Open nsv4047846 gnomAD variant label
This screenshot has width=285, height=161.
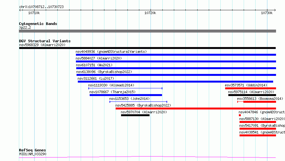tap(262, 112)
